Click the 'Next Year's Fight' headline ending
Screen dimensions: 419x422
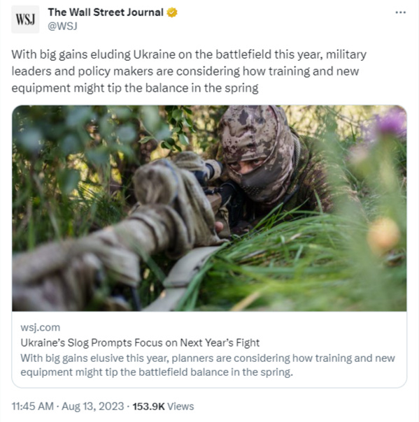220,342
